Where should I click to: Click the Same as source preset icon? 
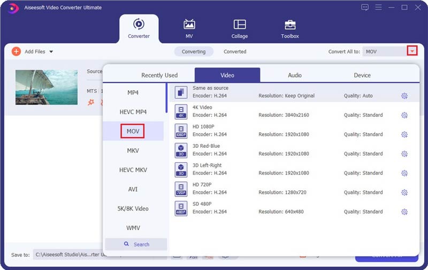(x=181, y=92)
